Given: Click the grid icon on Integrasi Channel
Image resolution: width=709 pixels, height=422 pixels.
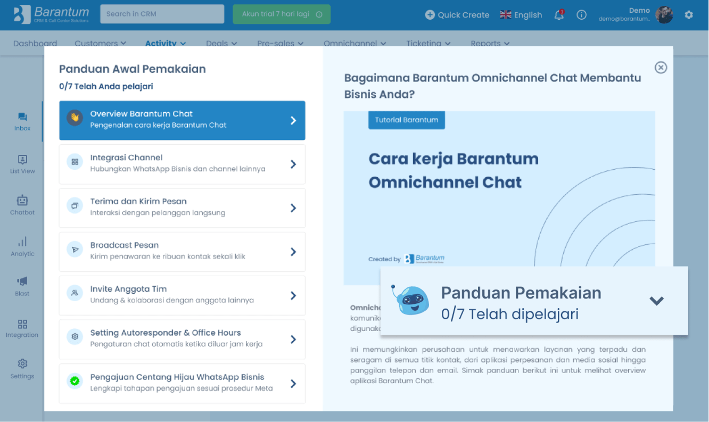Looking at the screenshot, I should [75, 162].
